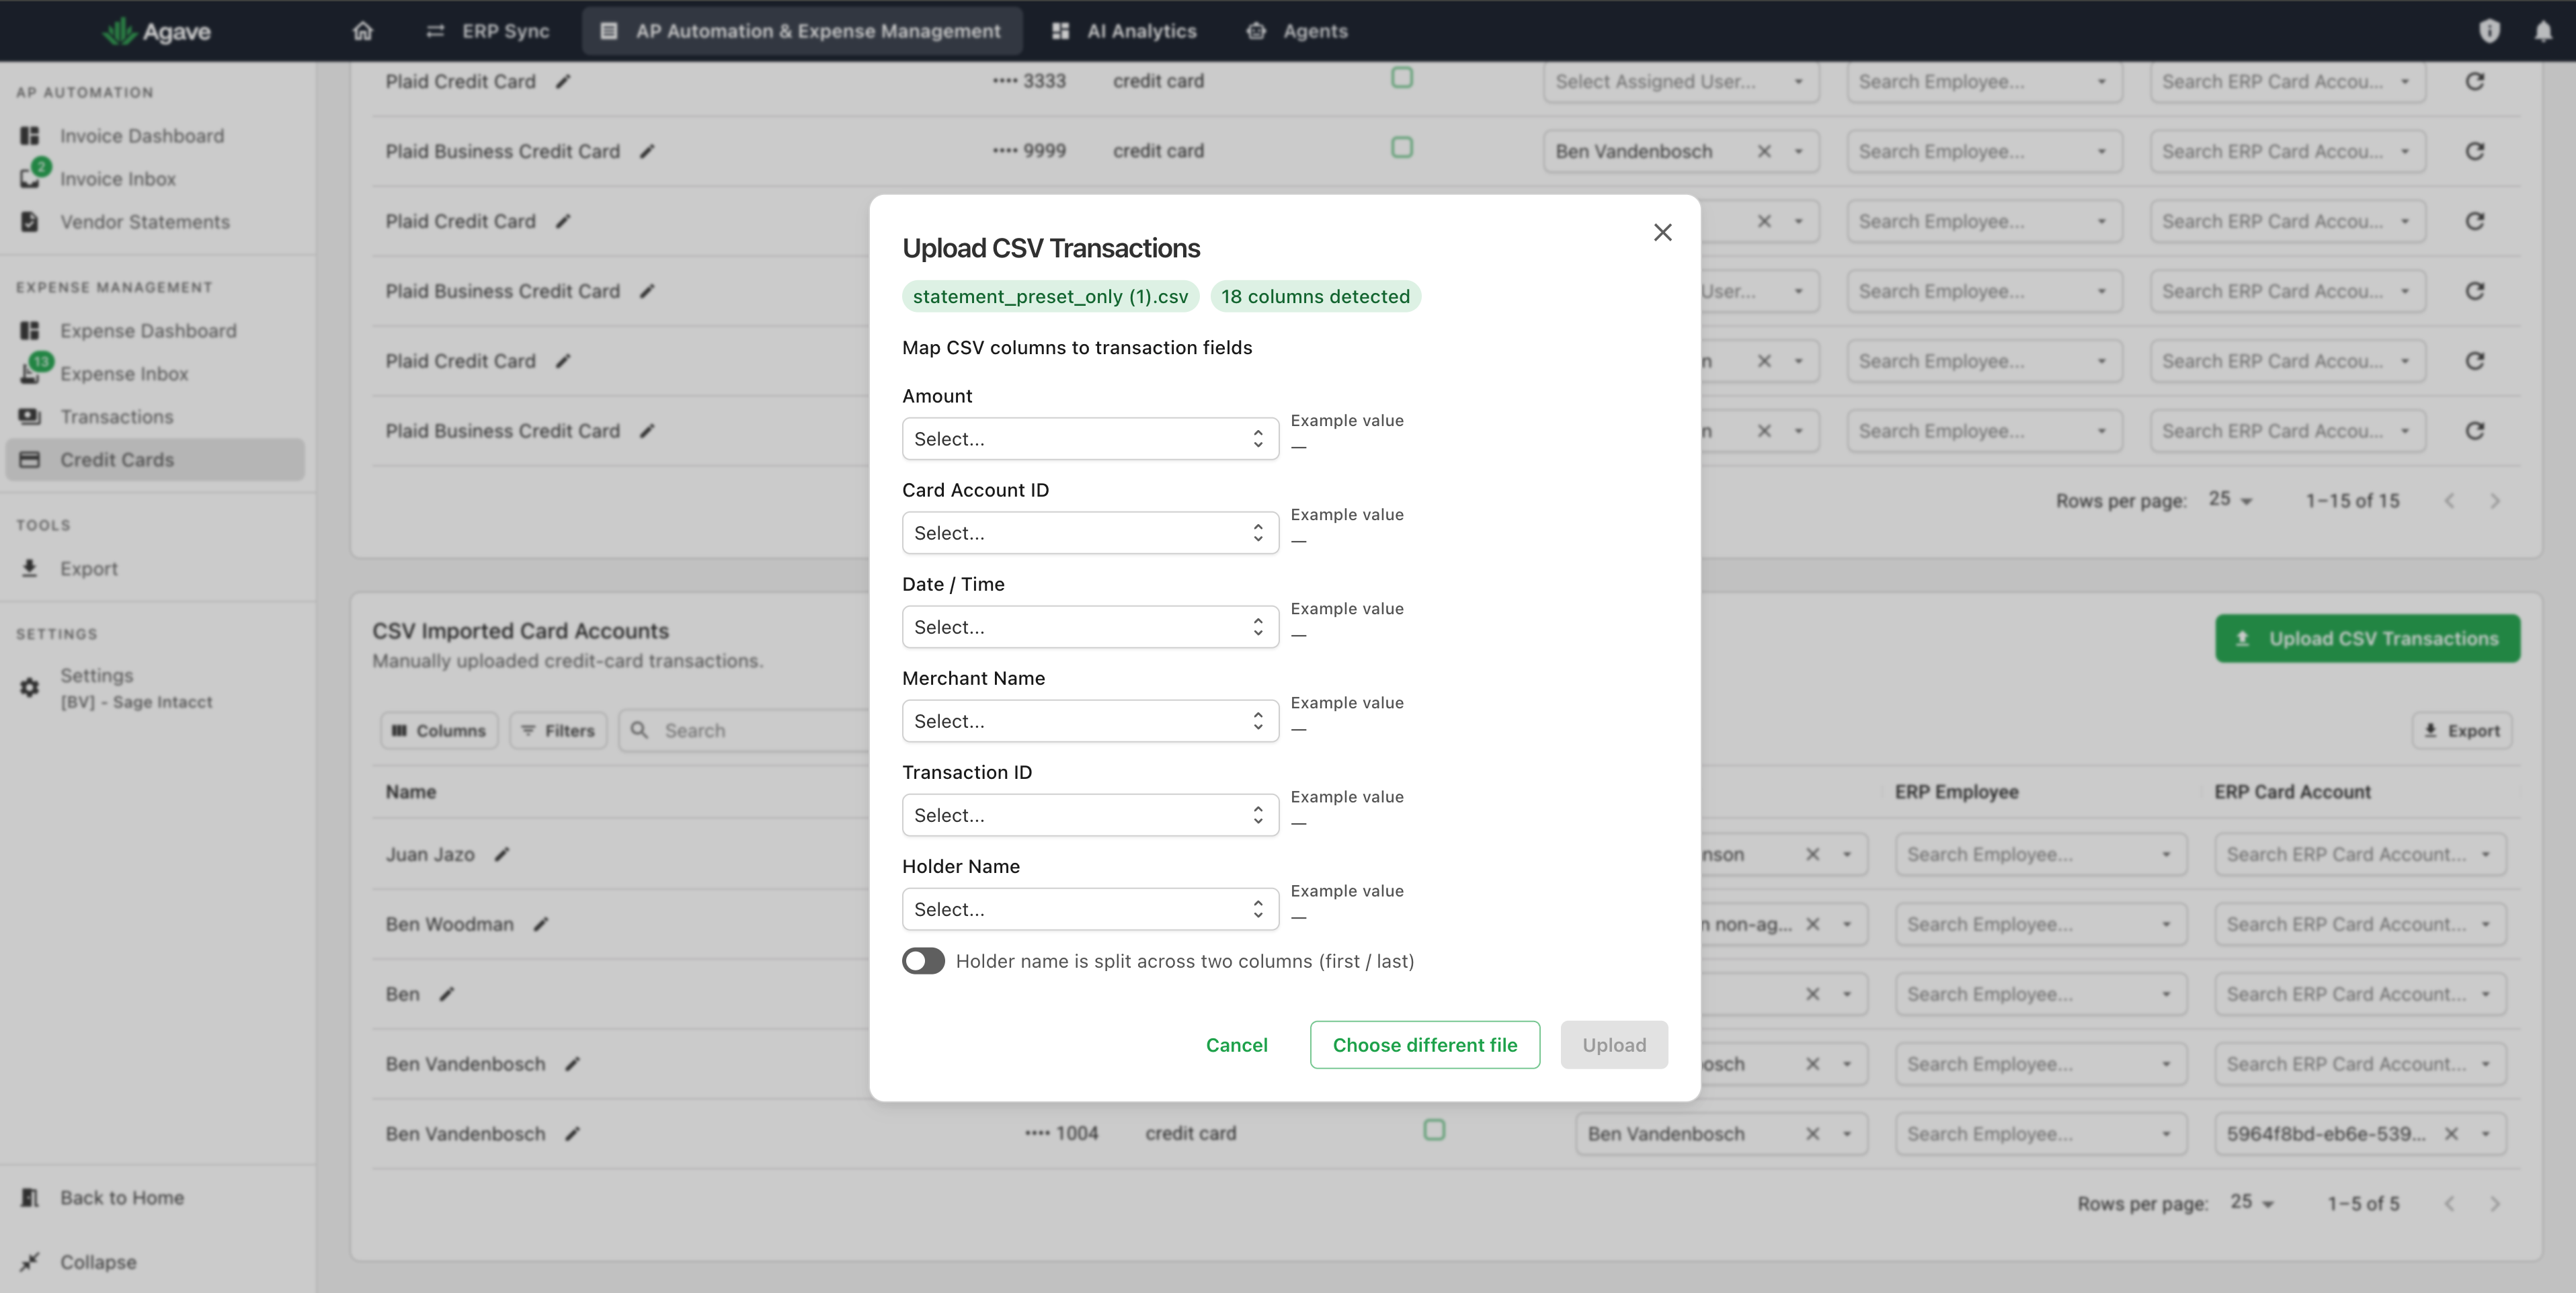This screenshot has height=1293, width=2576.
Task: Change rows per page in CSV table
Action: pyautogui.click(x=2251, y=1203)
